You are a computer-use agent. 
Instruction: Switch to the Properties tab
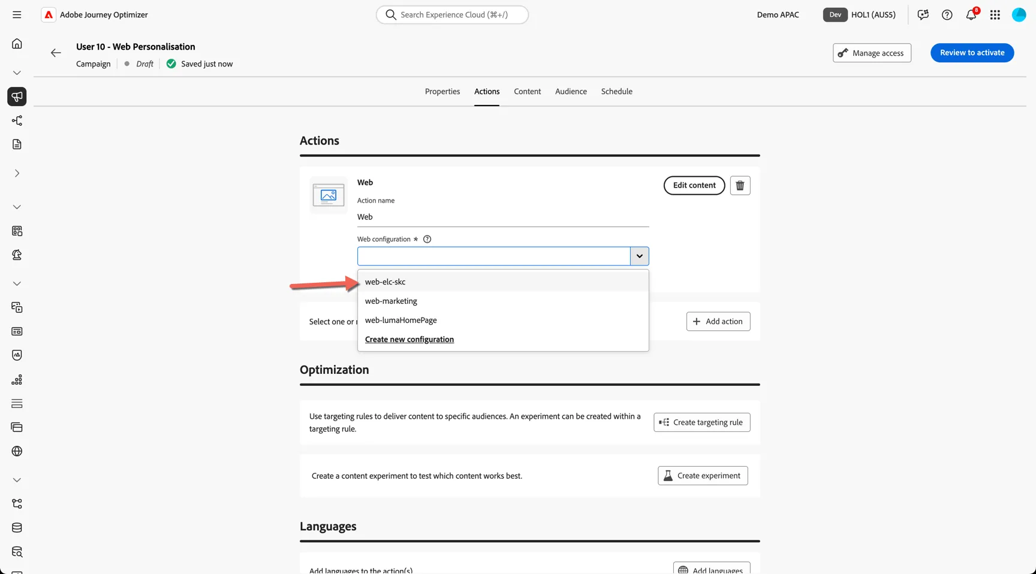pos(442,92)
